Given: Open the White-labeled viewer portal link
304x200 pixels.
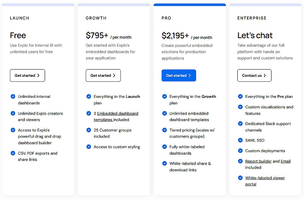Looking at the screenshot, I should pyautogui.click(x=265, y=181).
